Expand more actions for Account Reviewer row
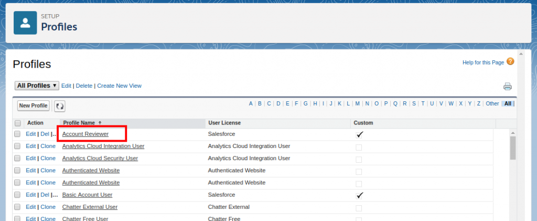The image size is (537, 221). tap(54, 134)
